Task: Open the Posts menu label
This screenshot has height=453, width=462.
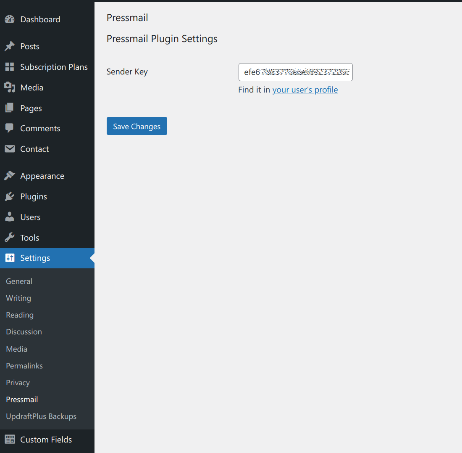Action: (30, 46)
